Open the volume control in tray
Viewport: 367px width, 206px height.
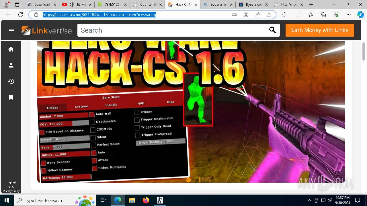pyautogui.click(x=330, y=200)
